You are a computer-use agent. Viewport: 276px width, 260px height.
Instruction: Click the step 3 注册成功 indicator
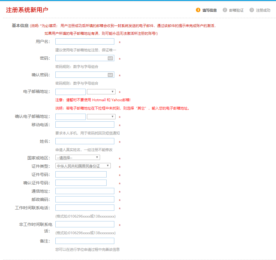click(x=260, y=10)
